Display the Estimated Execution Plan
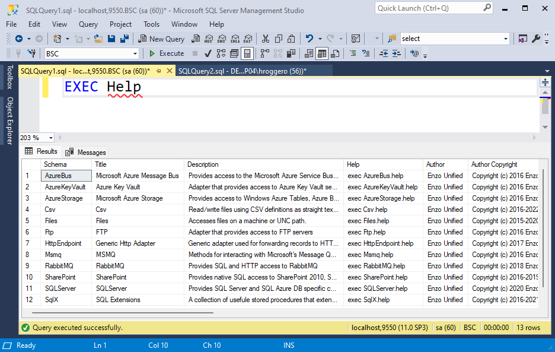The width and height of the screenshot is (555, 352). pos(221,53)
